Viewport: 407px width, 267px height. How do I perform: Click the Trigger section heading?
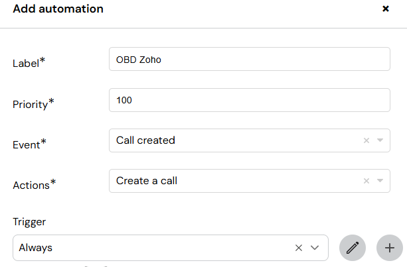(29, 222)
